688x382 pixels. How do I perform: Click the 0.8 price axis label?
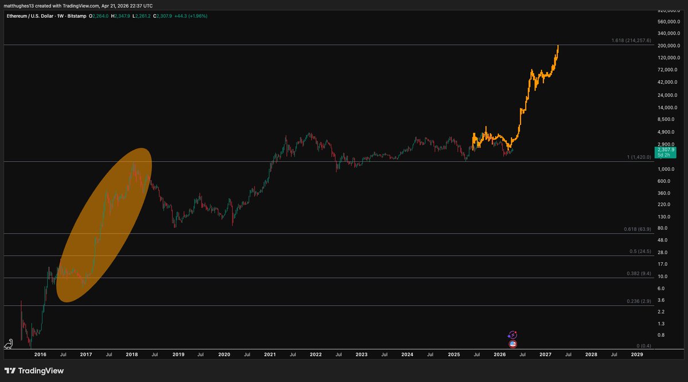(662, 335)
